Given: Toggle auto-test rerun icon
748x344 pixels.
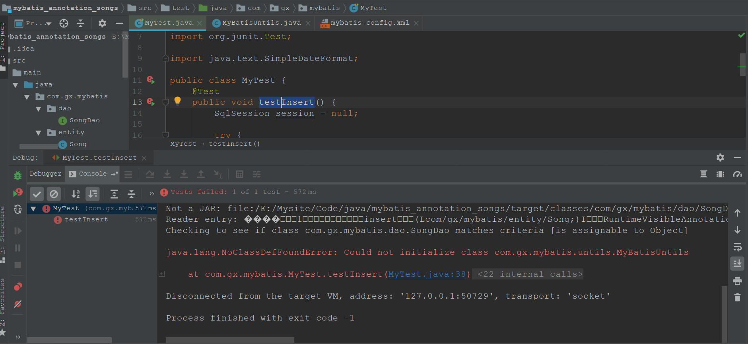Looking at the screenshot, I should click(x=17, y=209).
